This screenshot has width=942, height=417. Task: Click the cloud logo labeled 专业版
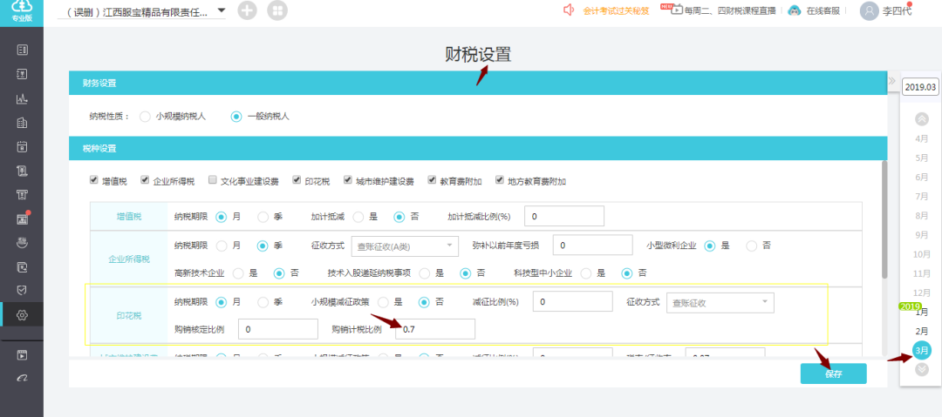tap(22, 12)
